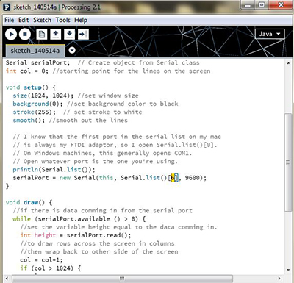Open a sketch with the up-arrow icon
The image size is (294, 283).
[x=56, y=34]
